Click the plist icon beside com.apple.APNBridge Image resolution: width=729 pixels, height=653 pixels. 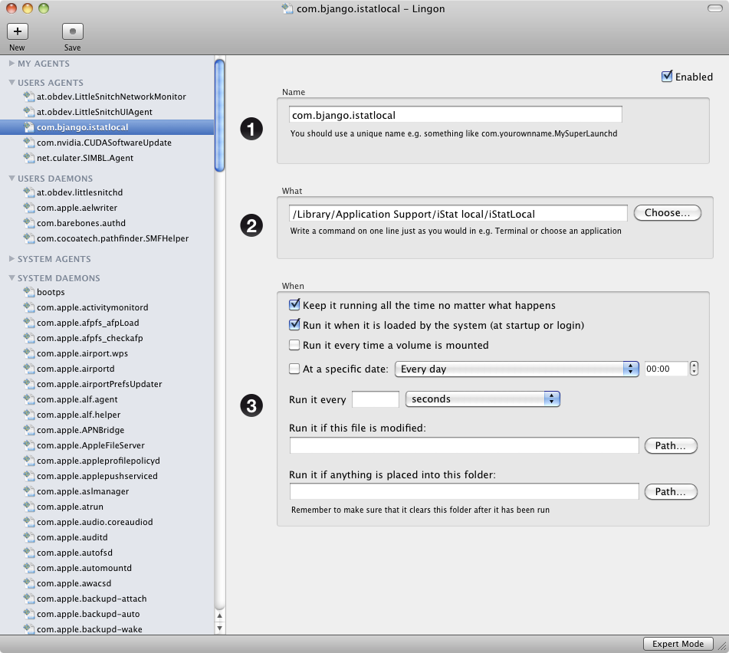pyautogui.click(x=29, y=430)
